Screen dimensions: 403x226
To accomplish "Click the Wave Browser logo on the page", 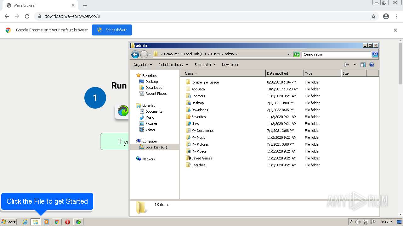I will (x=123, y=111).
